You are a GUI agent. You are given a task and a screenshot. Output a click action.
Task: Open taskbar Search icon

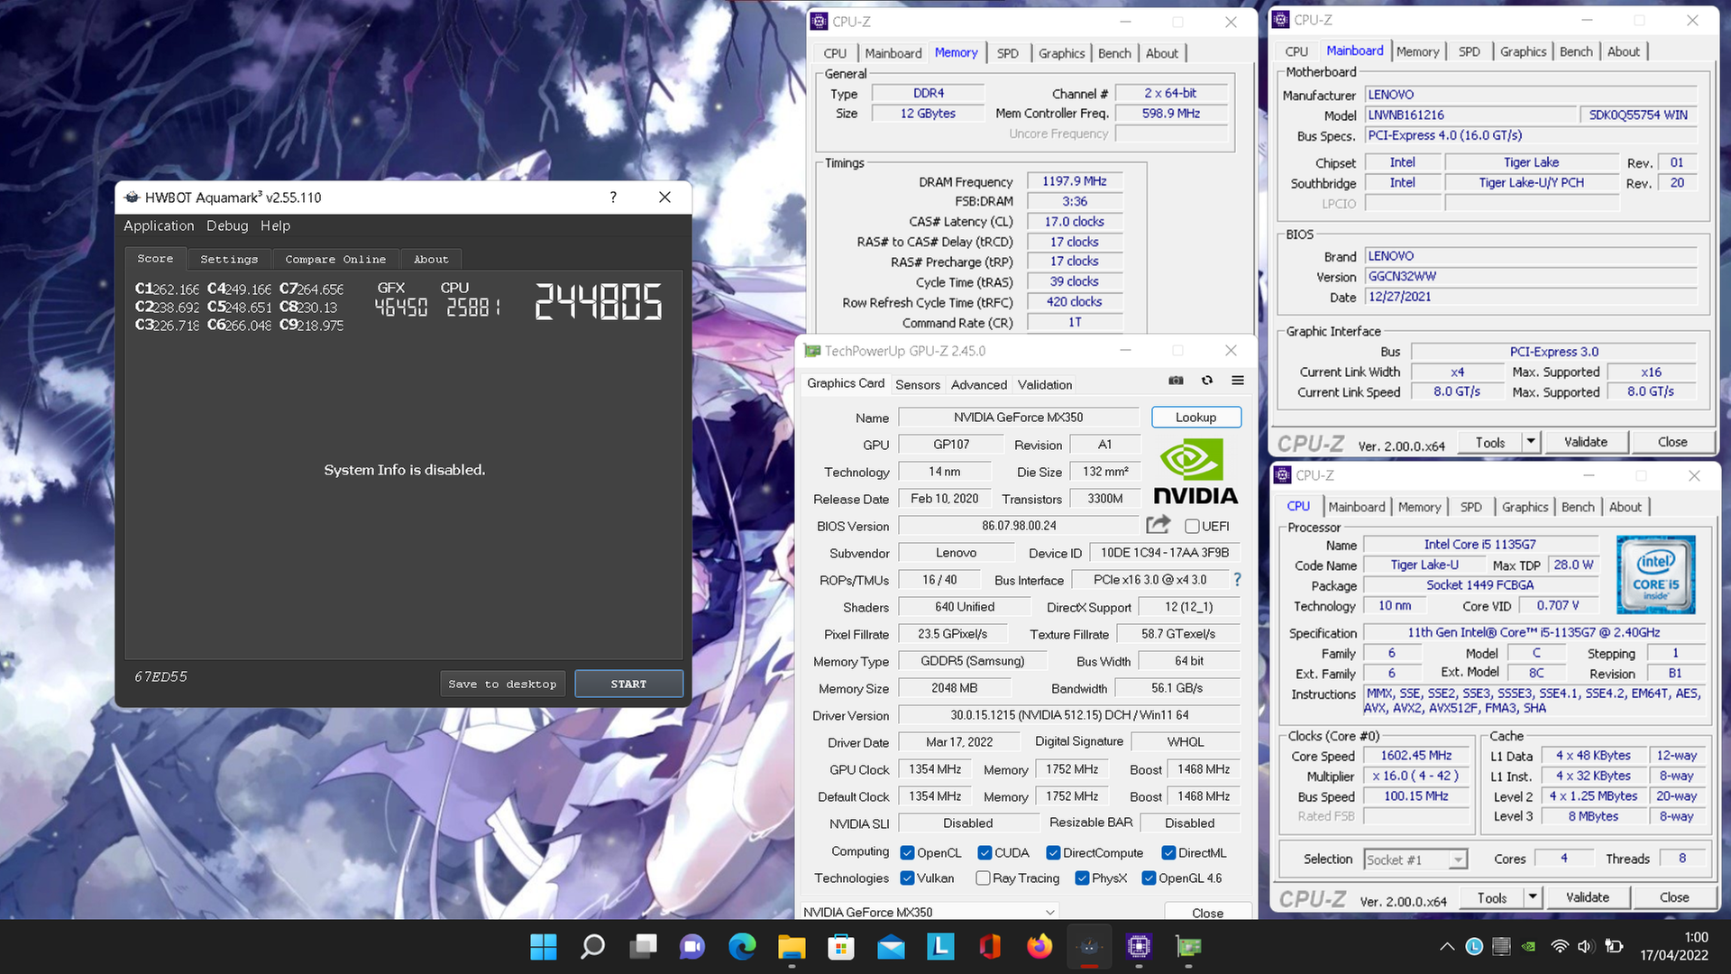coord(592,947)
